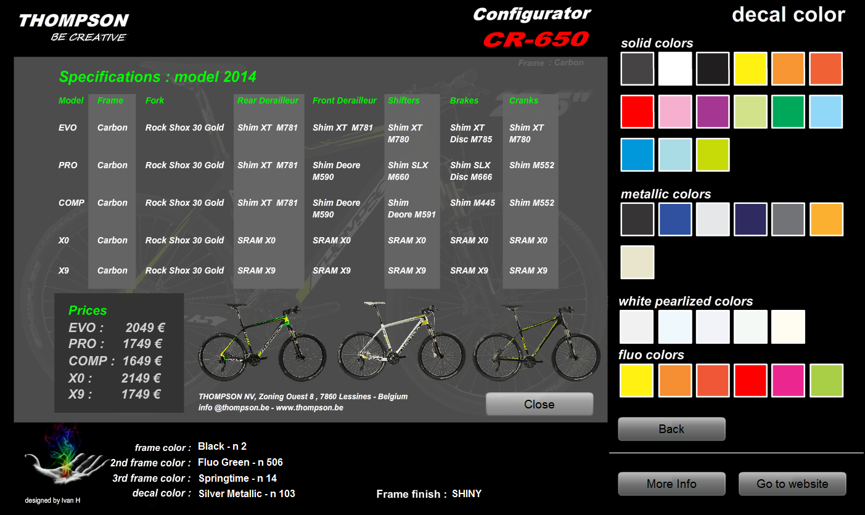Choose the medium blue solid color swatch
865x515 pixels.
[x=637, y=155]
